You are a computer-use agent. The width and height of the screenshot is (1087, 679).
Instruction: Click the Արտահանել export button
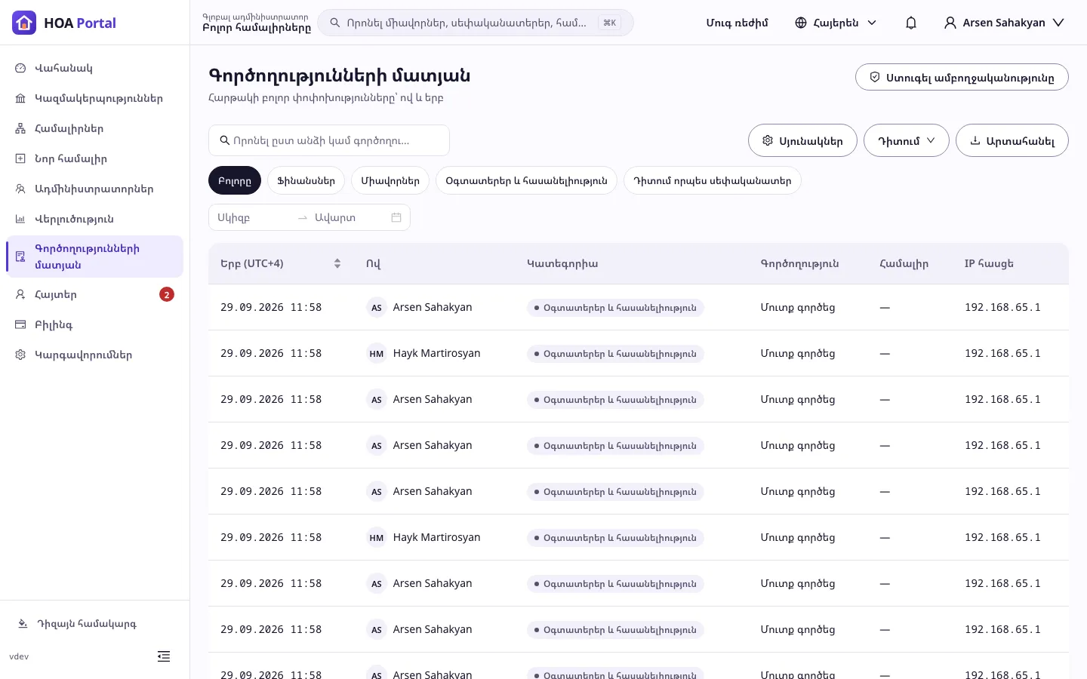[x=1012, y=140]
